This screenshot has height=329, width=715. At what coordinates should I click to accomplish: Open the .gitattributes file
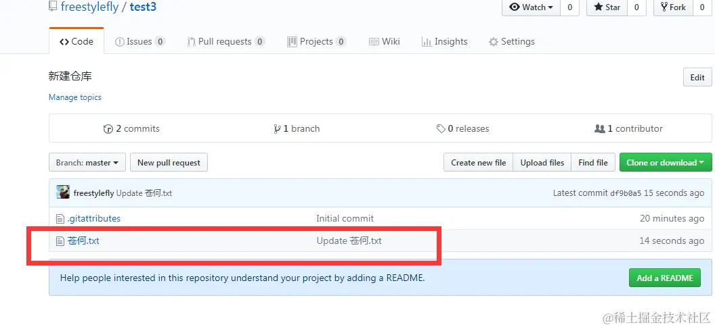[94, 218]
